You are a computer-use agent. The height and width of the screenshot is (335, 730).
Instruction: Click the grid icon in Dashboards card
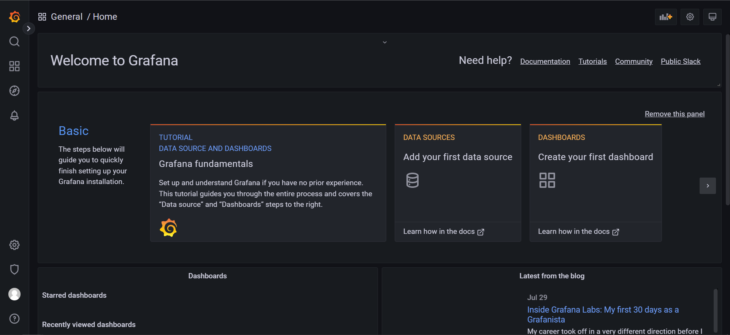click(547, 180)
